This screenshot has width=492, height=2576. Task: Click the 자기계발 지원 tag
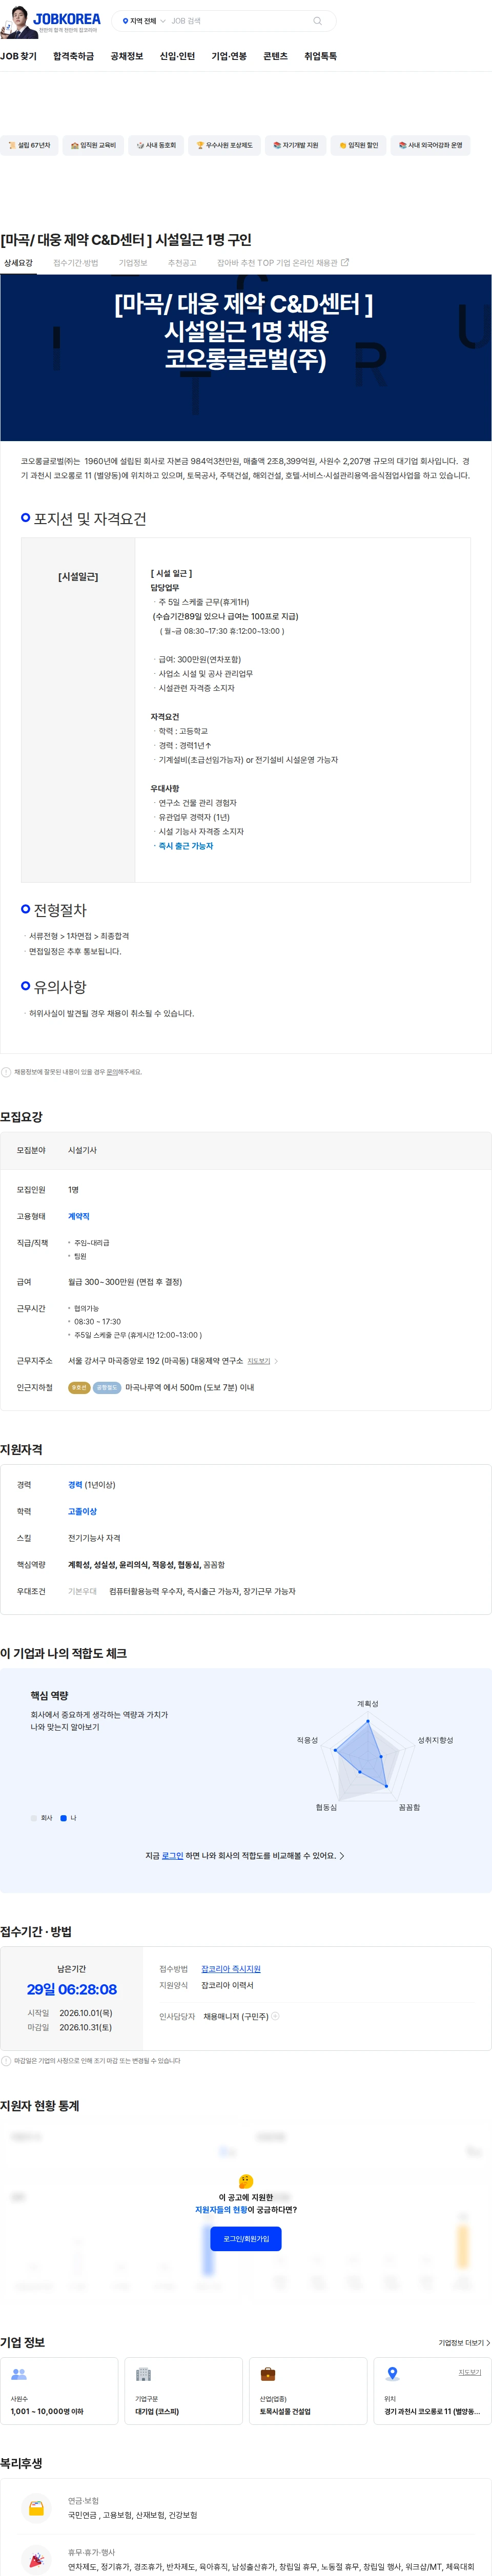coord(295,145)
